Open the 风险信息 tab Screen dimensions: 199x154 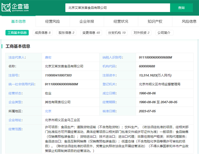point(189,21)
